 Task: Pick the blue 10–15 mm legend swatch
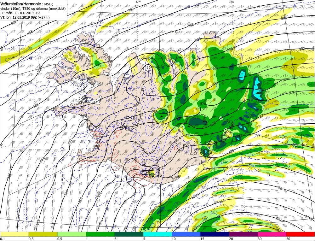coord(186,234)
